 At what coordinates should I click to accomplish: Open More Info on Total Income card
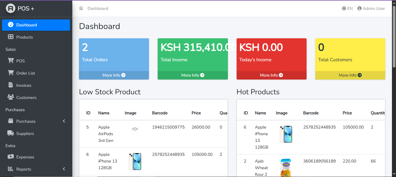tap(192, 75)
